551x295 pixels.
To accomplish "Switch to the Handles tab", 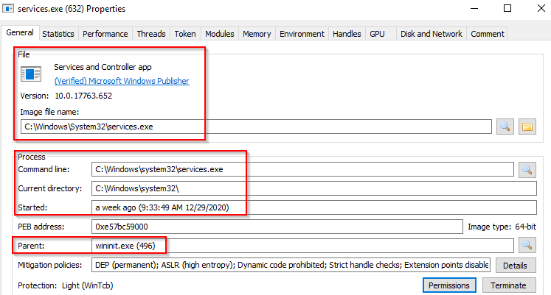I will tap(347, 34).
